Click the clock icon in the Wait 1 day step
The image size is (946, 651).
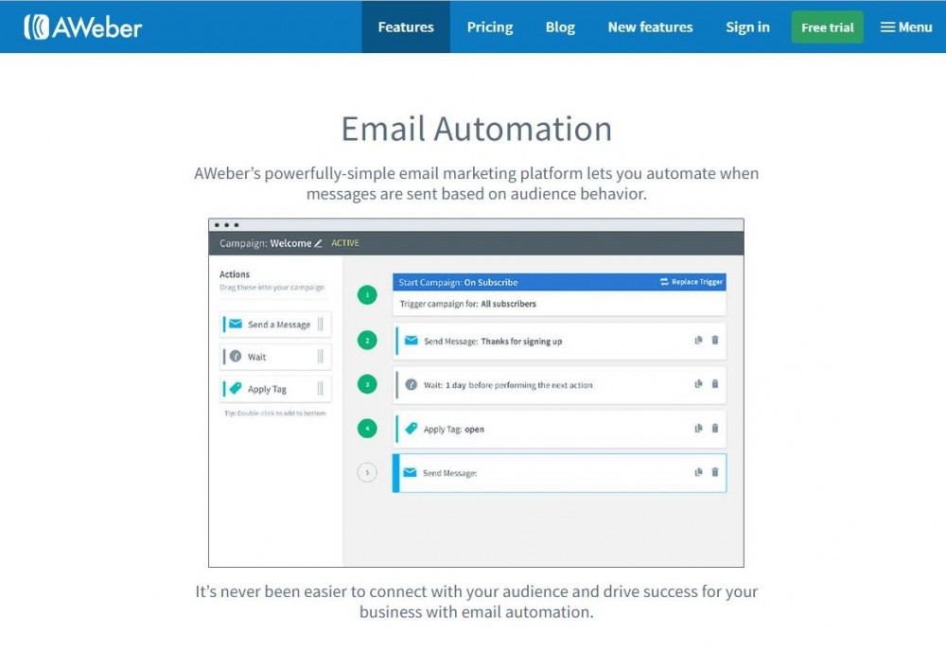coord(411,384)
